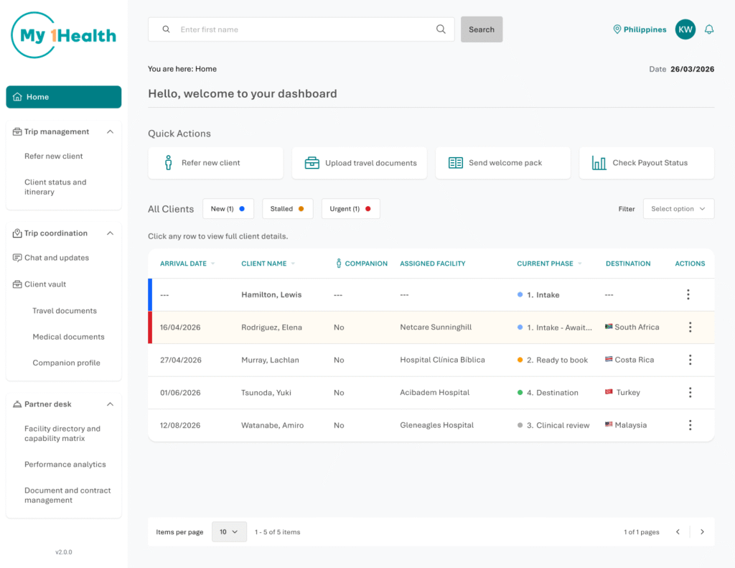Screen dimensions: 735x568
Task: Open Facility directory and capability matrix
Action: 62,434
